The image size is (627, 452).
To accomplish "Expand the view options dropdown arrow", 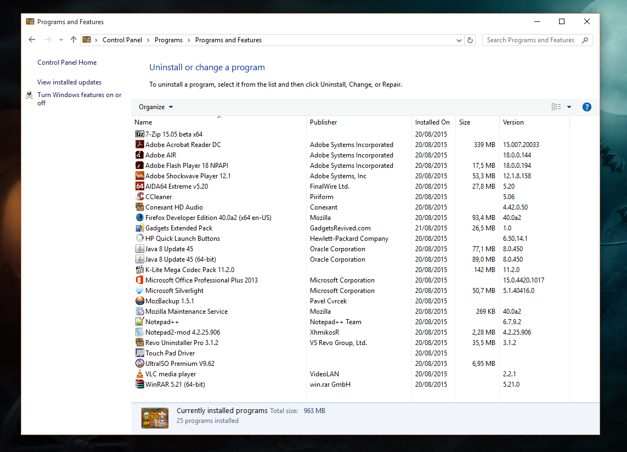I will [569, 107].
